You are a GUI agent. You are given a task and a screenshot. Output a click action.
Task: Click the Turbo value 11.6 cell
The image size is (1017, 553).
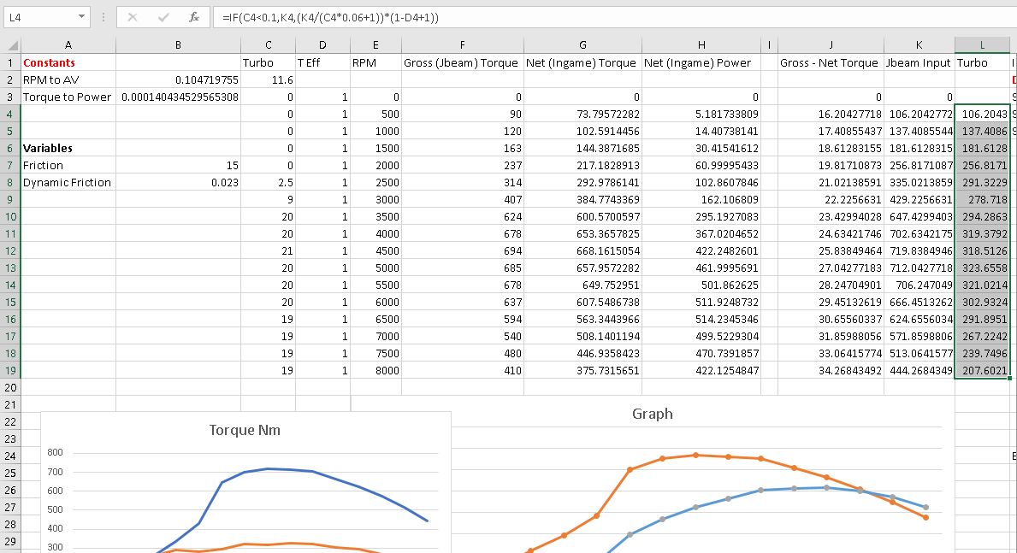269,79
